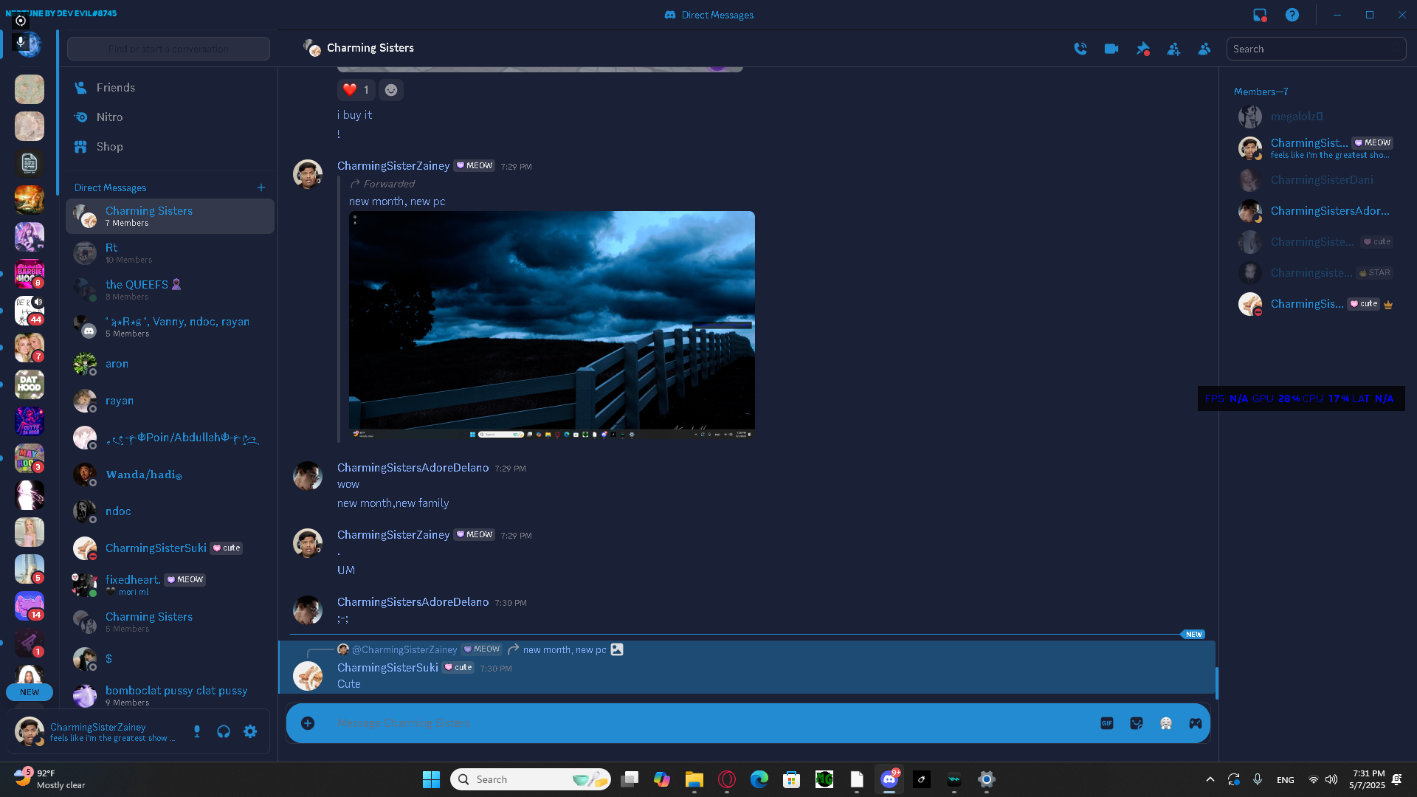Show hidden icons in system tray
This screenshot has width=1417, height=797.
(1210, 779)
